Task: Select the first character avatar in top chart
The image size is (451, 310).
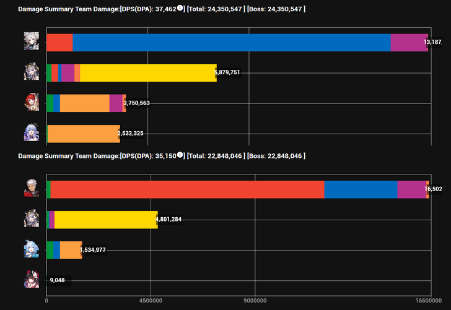Action: click(31, 42)
